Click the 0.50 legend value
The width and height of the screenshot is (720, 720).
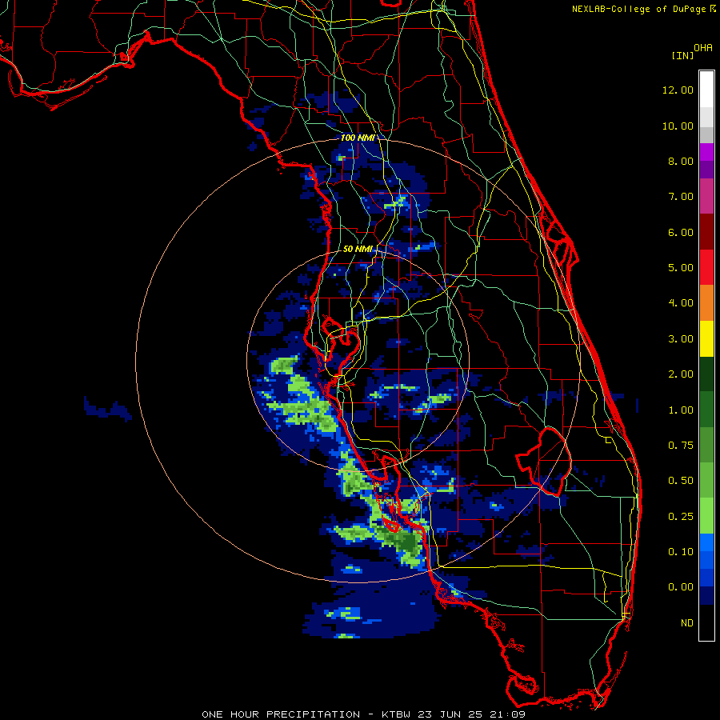681,481
